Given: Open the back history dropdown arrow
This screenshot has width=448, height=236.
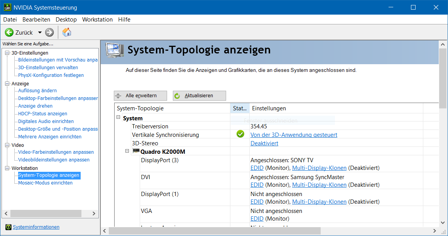Looking at the screenshot, I should [40, 32].
